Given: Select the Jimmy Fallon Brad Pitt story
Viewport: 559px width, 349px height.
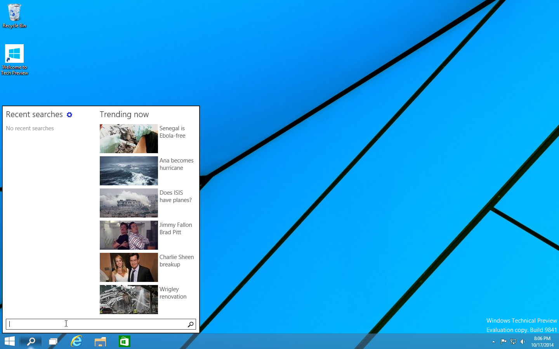Looking at the screenshot, I should coord(175,228).
